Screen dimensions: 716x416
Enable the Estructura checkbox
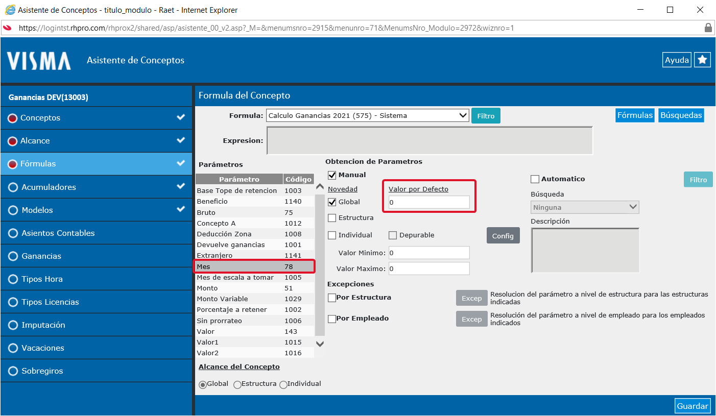[x=332, y=218]
